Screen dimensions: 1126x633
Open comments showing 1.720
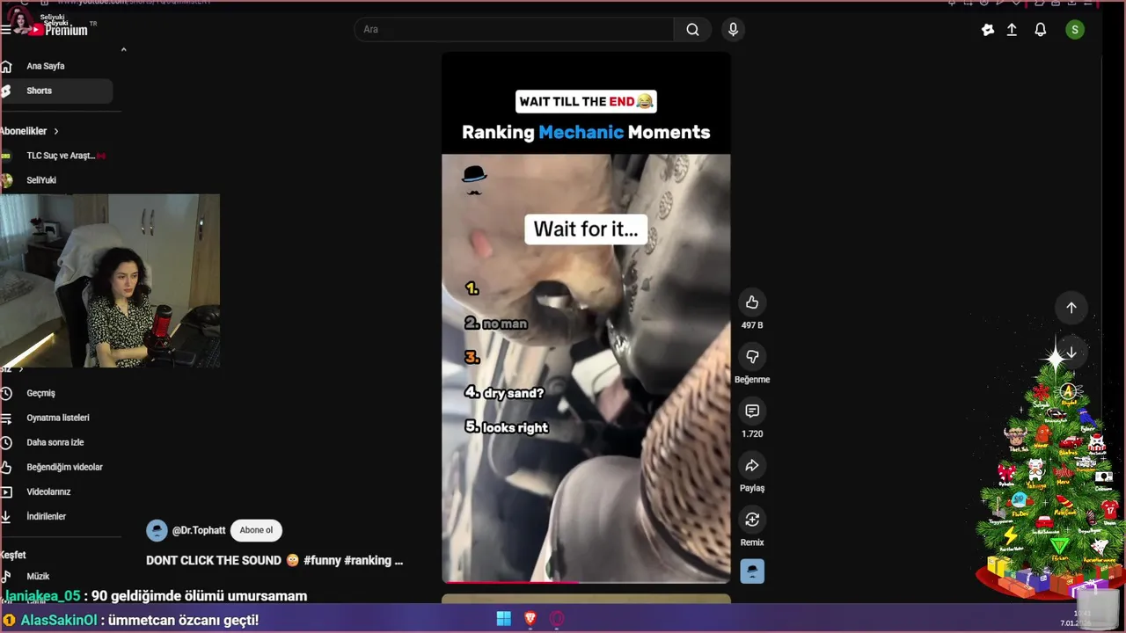[x=752, y=411]
